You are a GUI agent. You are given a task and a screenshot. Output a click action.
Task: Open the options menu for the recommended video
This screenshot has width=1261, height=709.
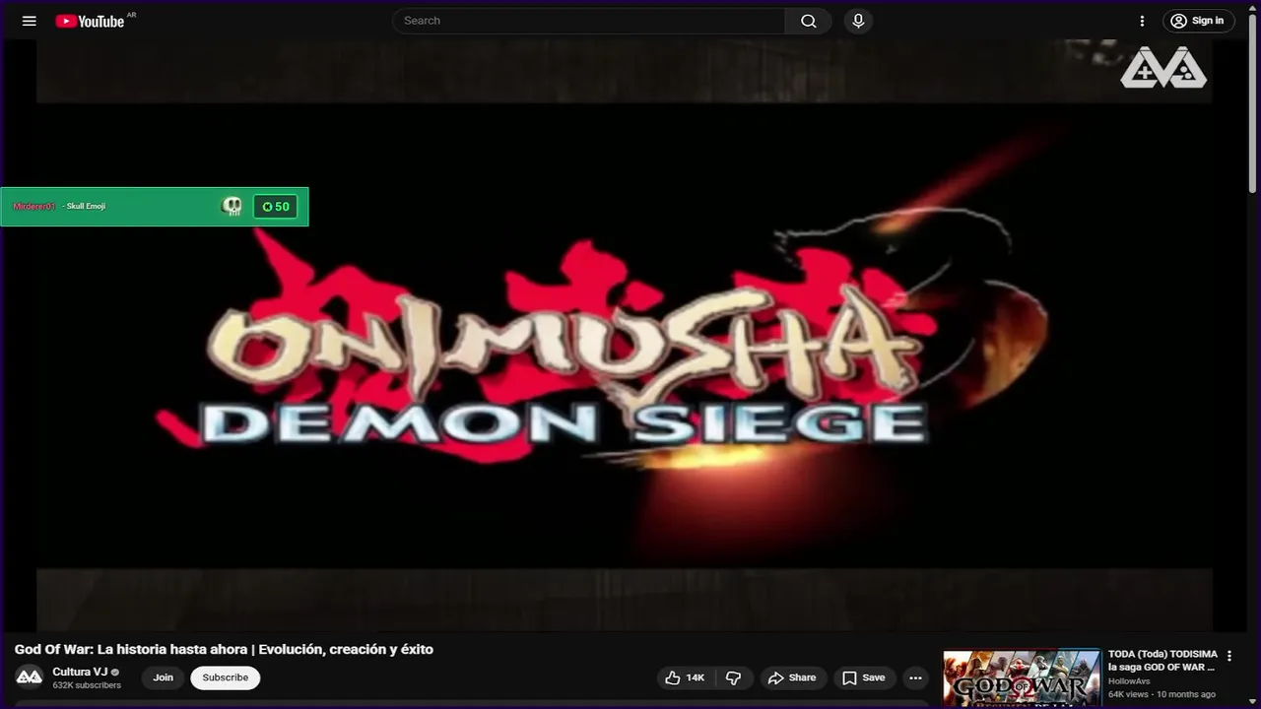(1228, 656)
